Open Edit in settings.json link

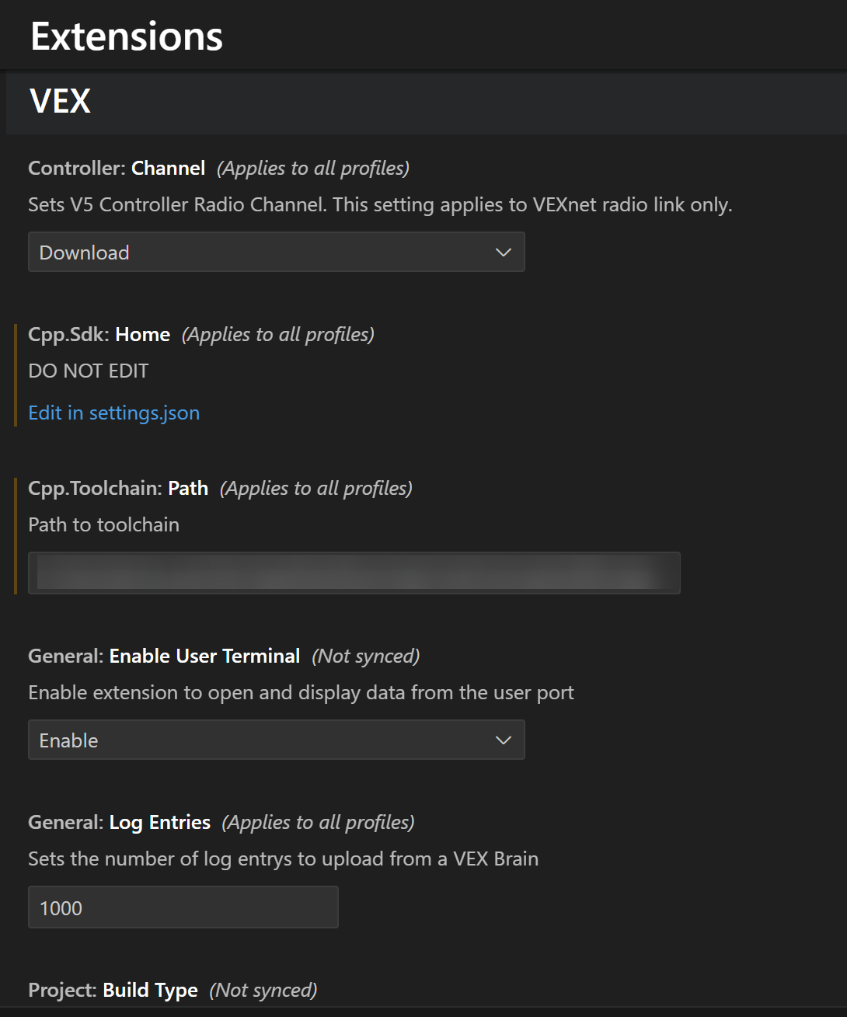click(x=113, y=413)
